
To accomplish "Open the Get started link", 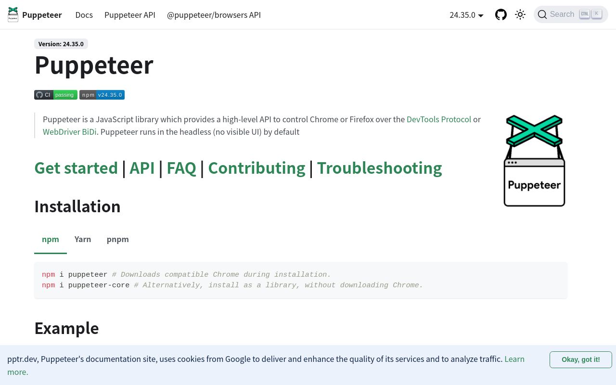I will coord(76,168).
